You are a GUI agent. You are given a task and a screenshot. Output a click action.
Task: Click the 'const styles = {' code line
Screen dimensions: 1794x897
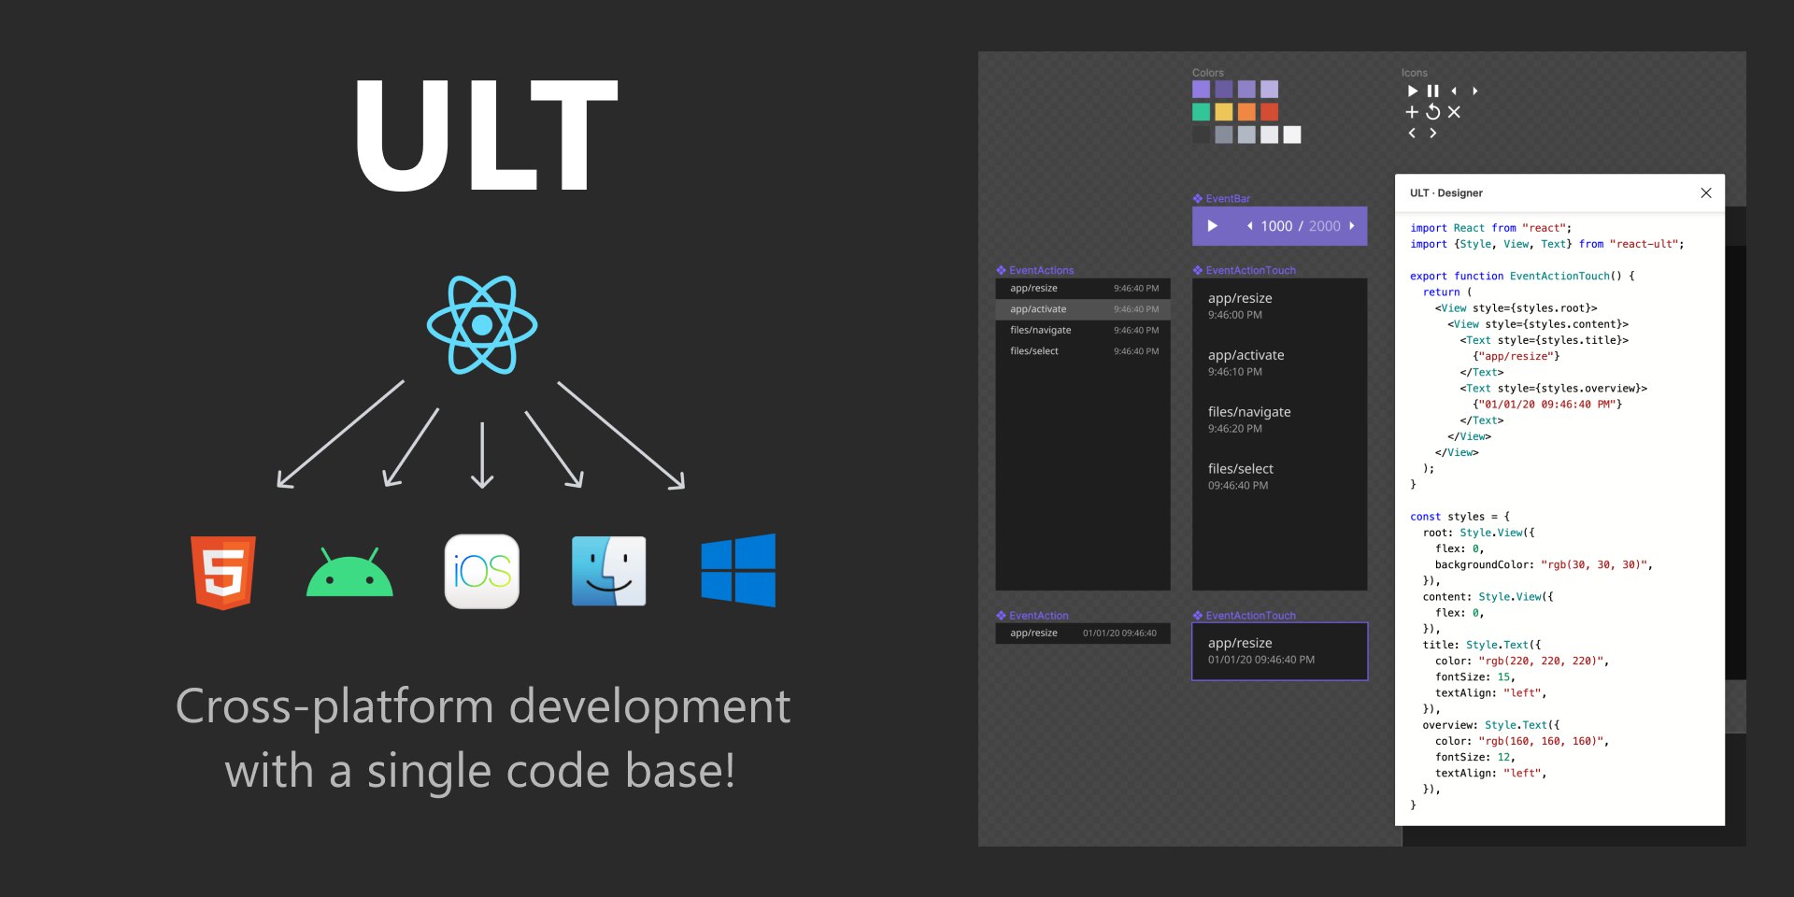(1460, 517)
